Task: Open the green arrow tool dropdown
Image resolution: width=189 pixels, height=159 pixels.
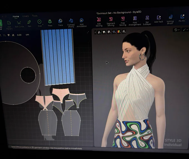Action: tap(186, 30)
